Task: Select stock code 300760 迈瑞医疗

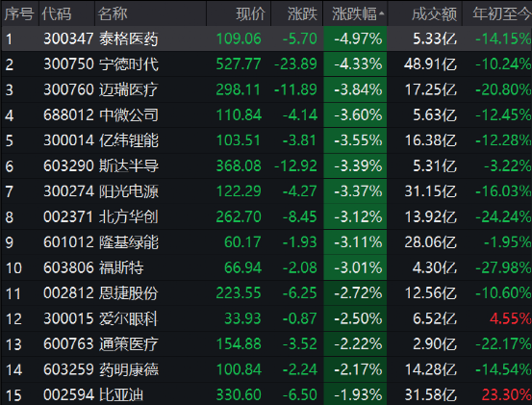Action: (x=266, y=89)
